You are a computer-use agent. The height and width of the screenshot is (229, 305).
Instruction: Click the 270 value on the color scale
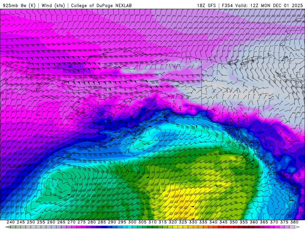point(71,222)
